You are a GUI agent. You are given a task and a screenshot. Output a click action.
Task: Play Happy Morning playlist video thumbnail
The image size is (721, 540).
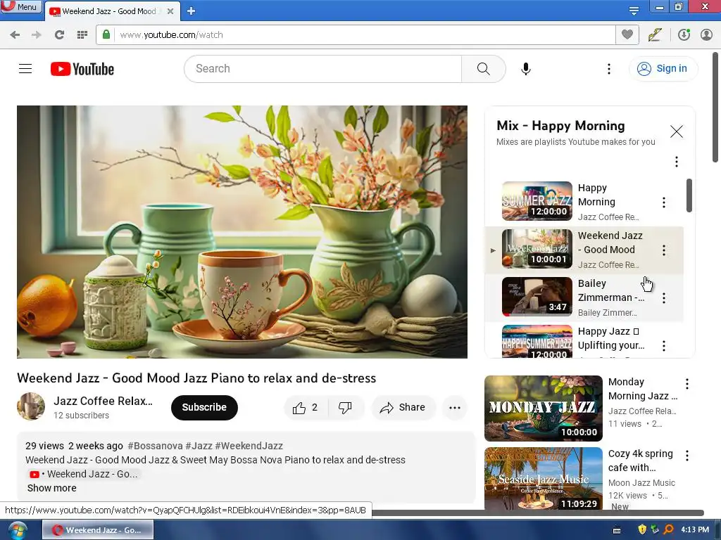537,201
